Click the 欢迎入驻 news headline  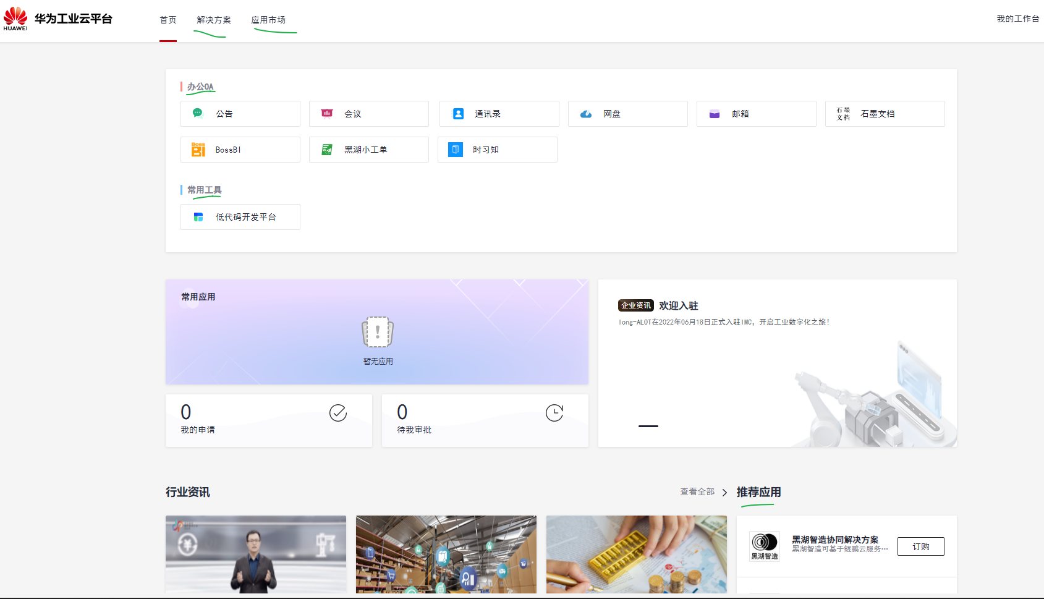pyautogui.click(x=679, y=305)
